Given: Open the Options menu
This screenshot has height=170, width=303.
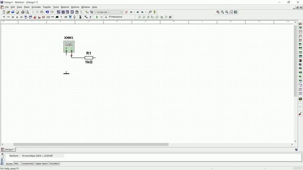Looking at the screenshot, I should pos(75,7).
